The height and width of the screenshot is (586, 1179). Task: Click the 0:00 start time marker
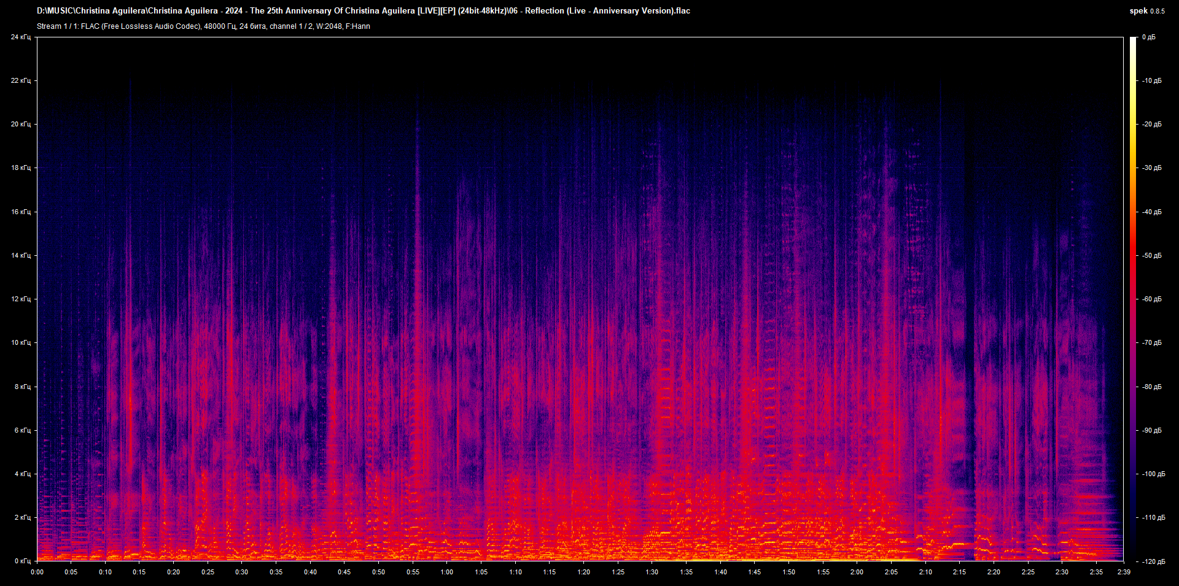tap(37, 571)
